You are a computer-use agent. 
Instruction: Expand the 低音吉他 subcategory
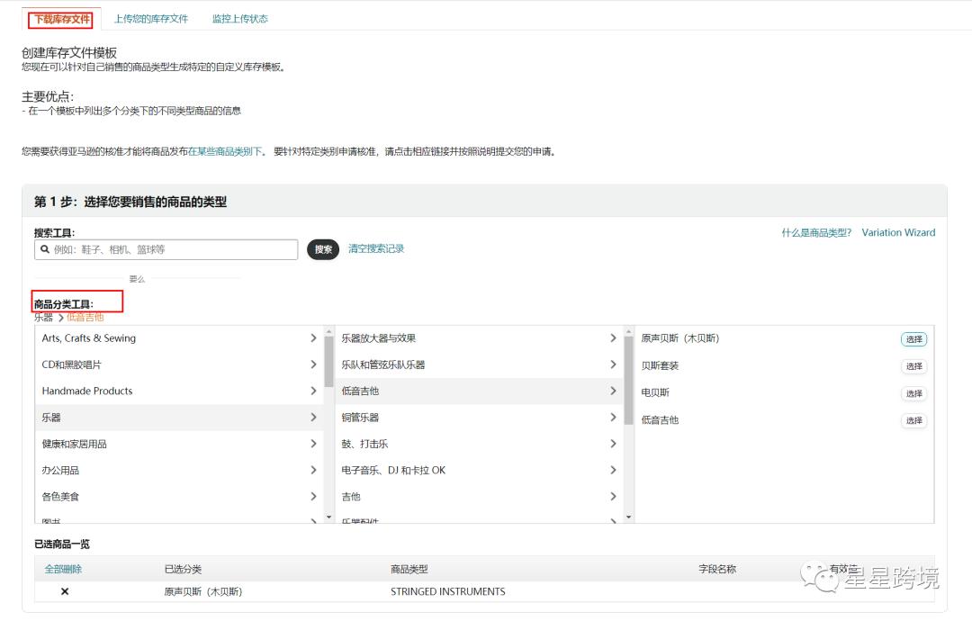pos(477,392)
